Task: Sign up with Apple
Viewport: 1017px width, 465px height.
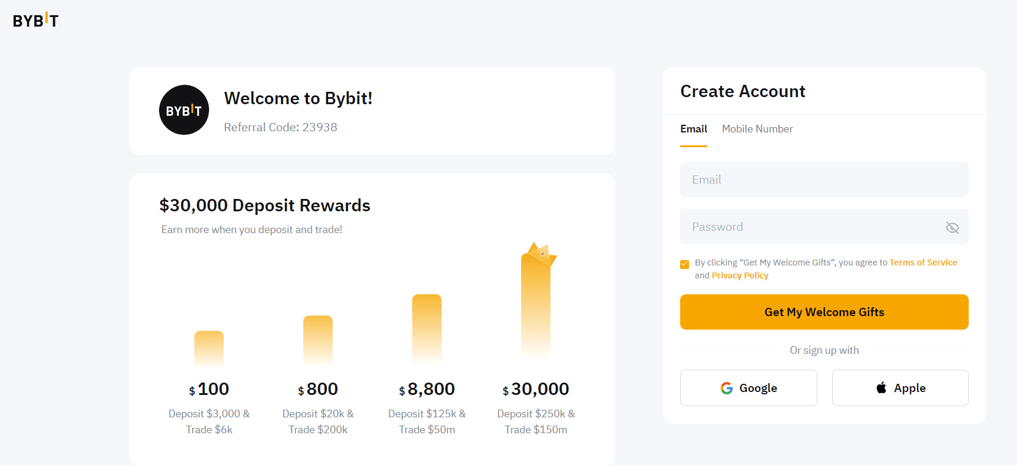Action: [900, 388]
